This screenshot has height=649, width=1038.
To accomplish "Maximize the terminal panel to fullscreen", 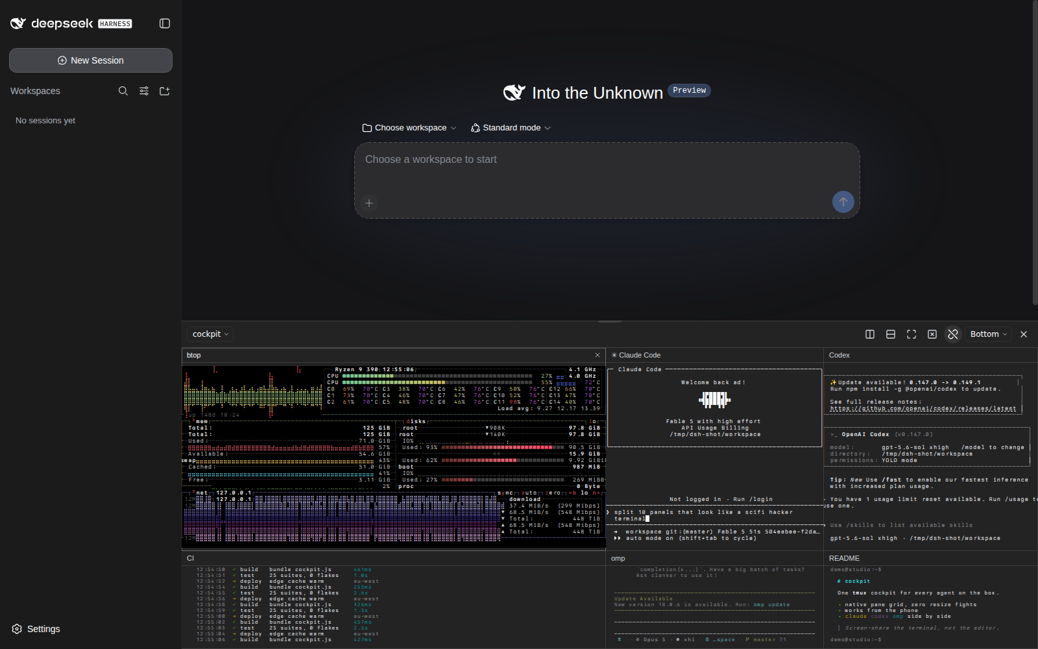I will 911,334.
